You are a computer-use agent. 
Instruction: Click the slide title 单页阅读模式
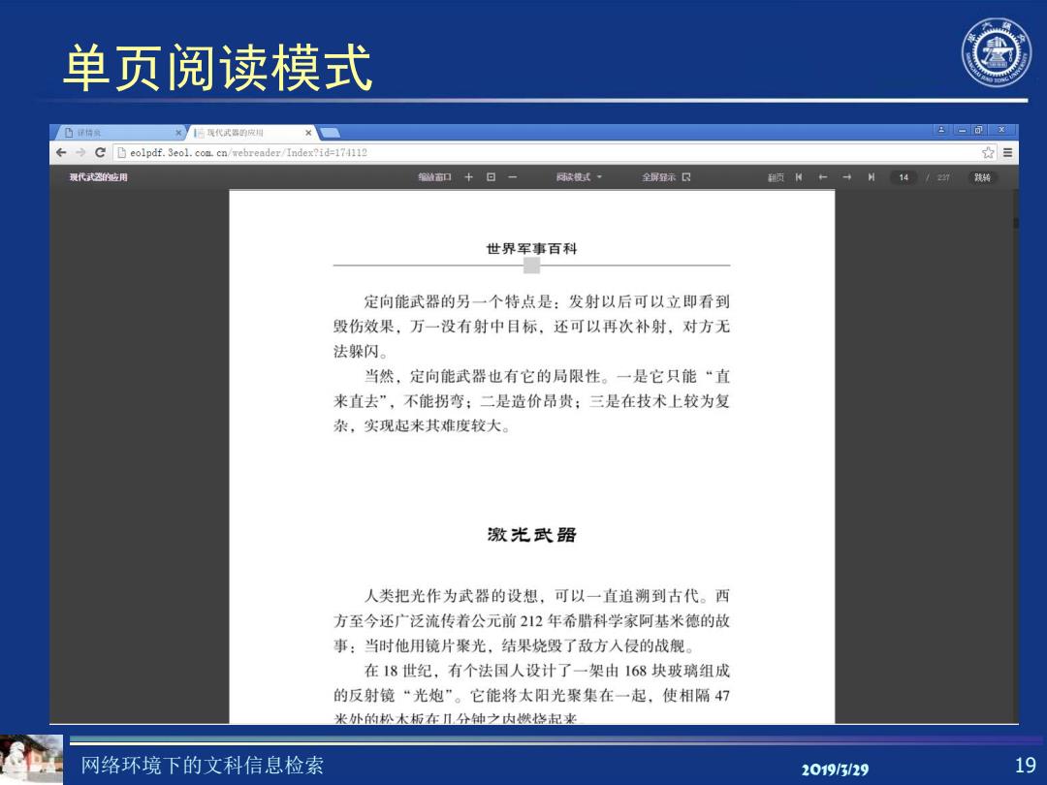click(218, 68)
